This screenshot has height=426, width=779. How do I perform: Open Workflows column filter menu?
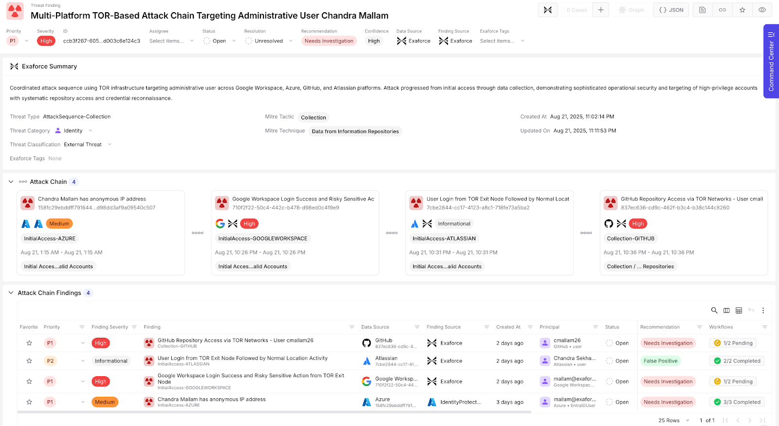coord(765,327)
